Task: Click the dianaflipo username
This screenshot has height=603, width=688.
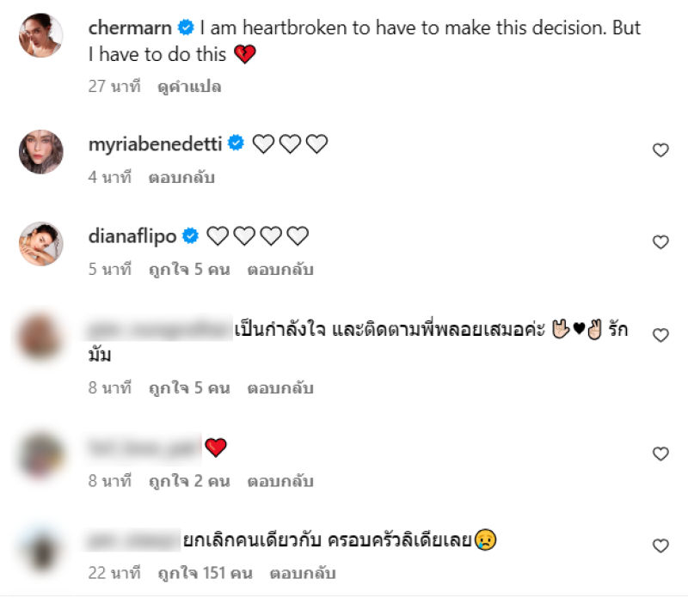Action: point(133,236)
